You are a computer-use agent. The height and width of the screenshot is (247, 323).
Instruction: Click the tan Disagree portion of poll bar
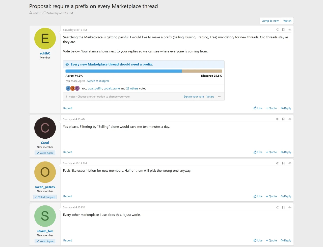coord(202,71)
